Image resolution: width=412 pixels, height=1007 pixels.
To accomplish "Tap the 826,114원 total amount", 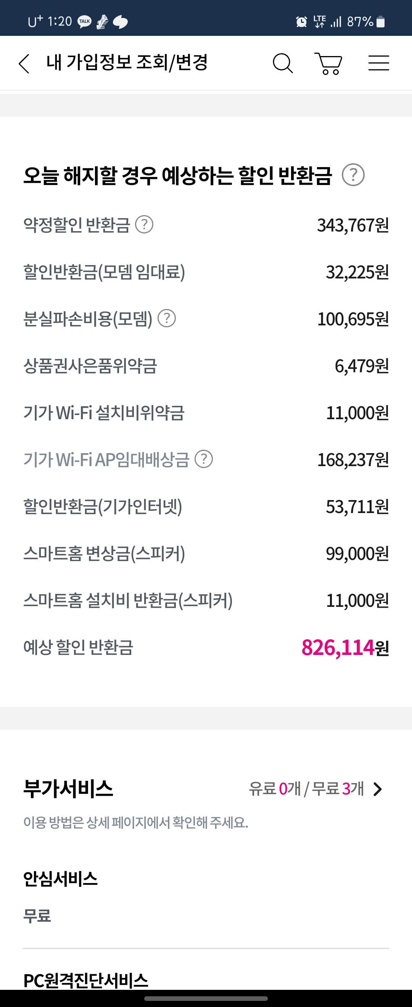I will [345, 648].
